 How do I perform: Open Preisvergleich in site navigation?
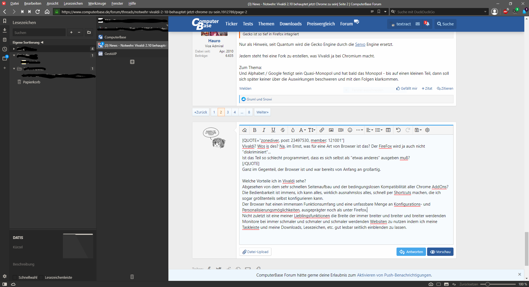click(321, 24)
